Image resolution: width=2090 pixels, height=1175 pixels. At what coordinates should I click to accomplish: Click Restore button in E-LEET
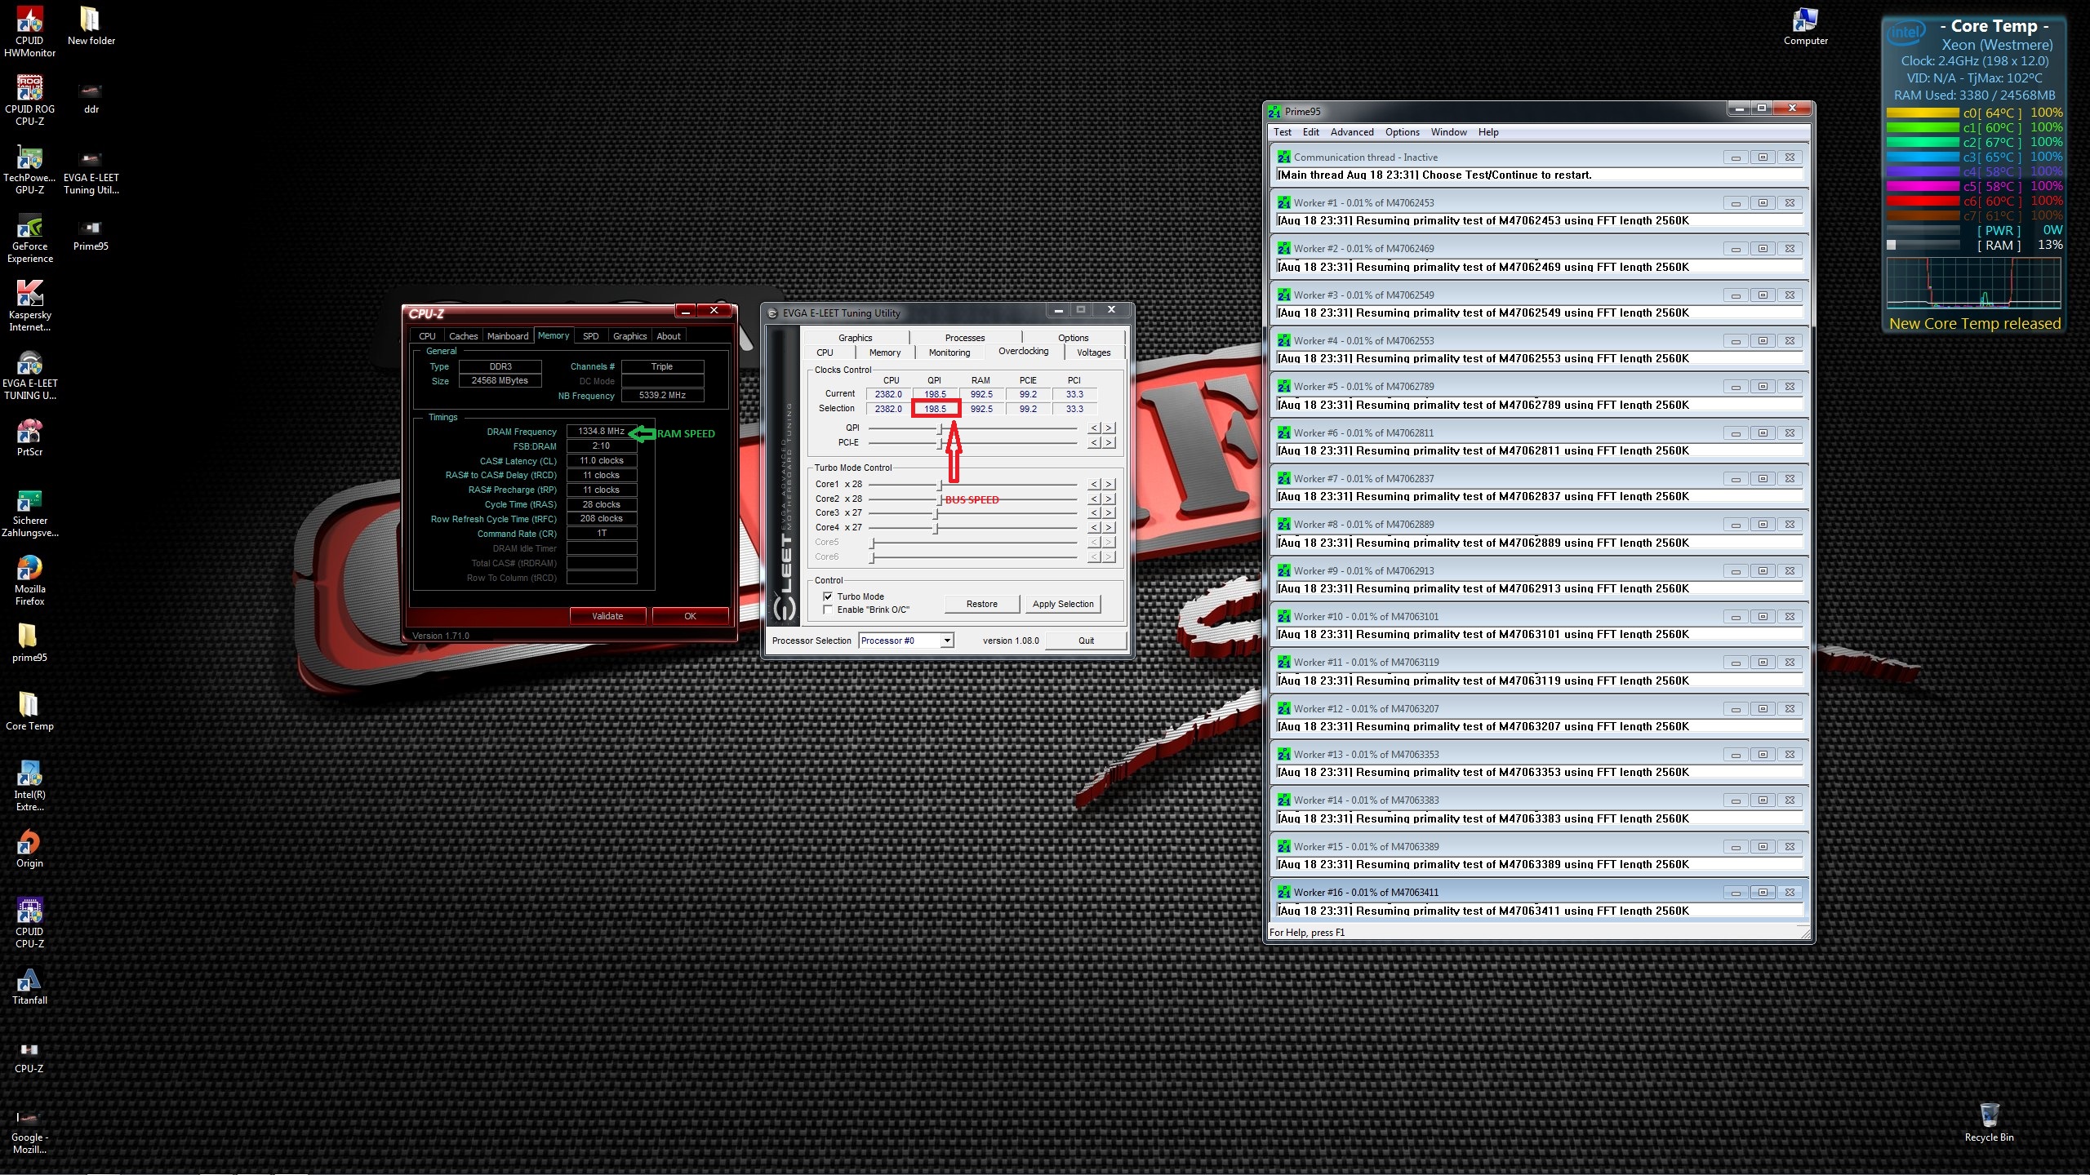[982, 604]
